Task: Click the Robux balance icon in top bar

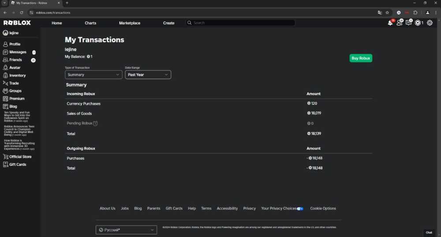Action: pyautogui.click(x=418, y=23)
